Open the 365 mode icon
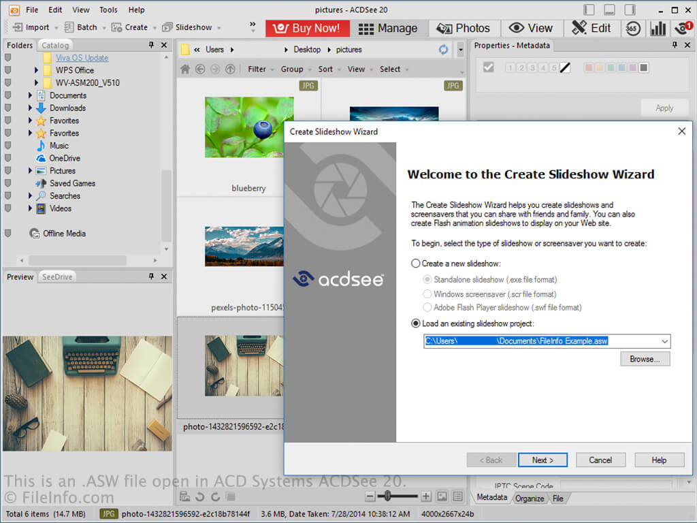697x523 pixels. (632, 29)
